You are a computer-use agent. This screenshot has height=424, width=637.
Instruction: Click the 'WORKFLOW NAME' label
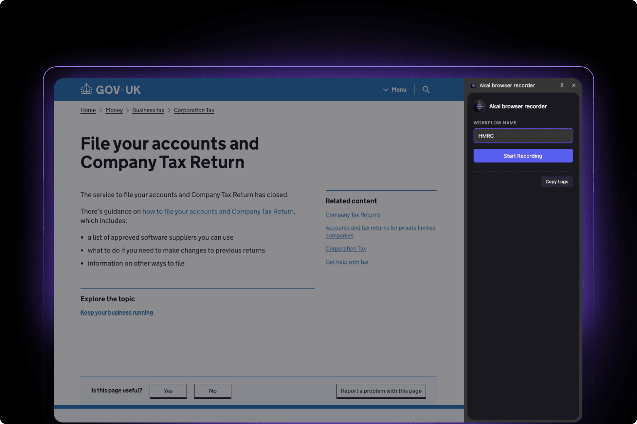(x=495, y=123)
